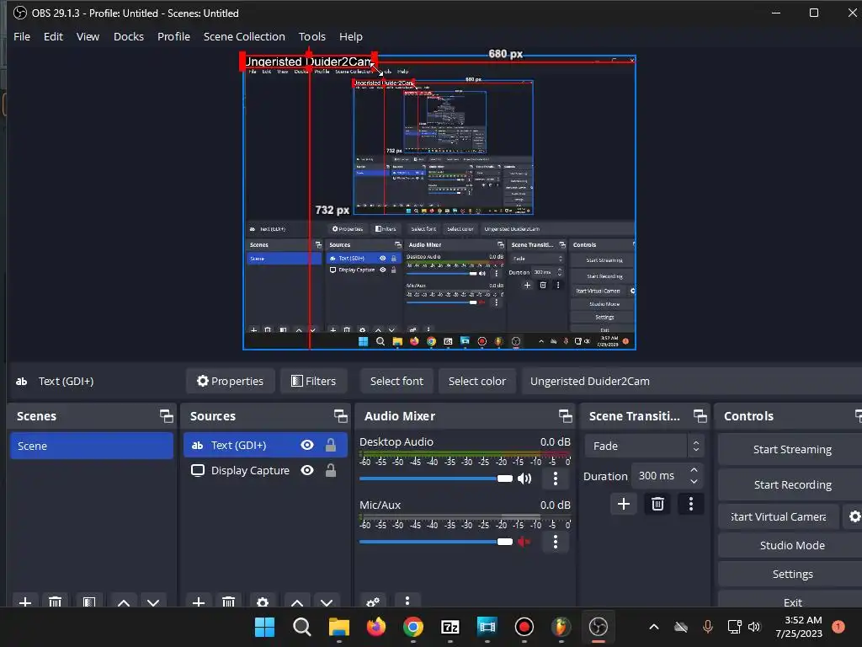Toggle visibility of Display Capture source
The height and width of the screenshot is (647, 862).
(x=307, y=470)
